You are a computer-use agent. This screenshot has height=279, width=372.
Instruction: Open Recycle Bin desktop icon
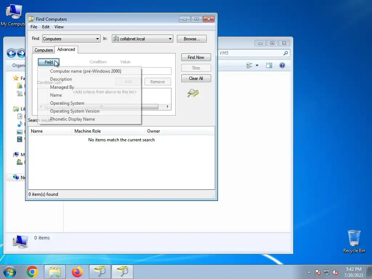354,241
